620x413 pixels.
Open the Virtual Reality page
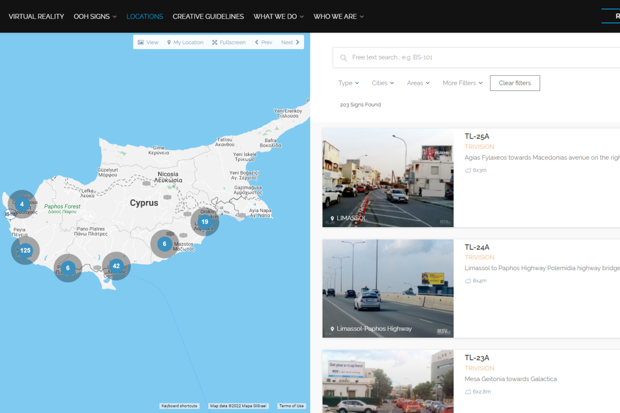click(x=36, y=16)
